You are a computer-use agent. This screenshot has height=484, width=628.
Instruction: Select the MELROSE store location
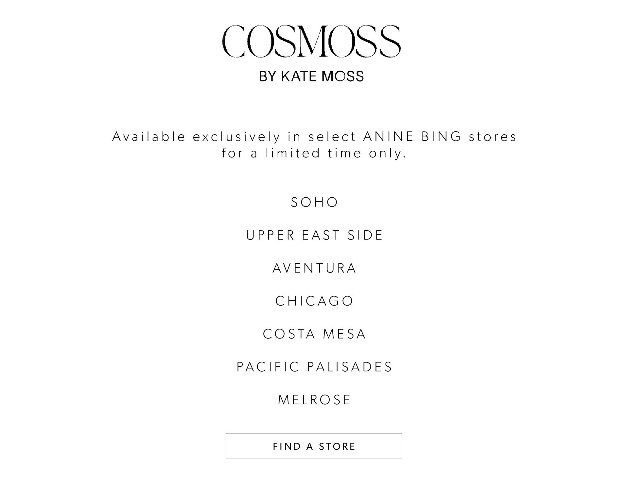tap(314, 400)
